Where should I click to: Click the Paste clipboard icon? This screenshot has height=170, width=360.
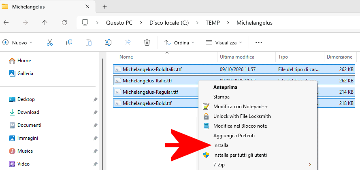click(89, 42)
